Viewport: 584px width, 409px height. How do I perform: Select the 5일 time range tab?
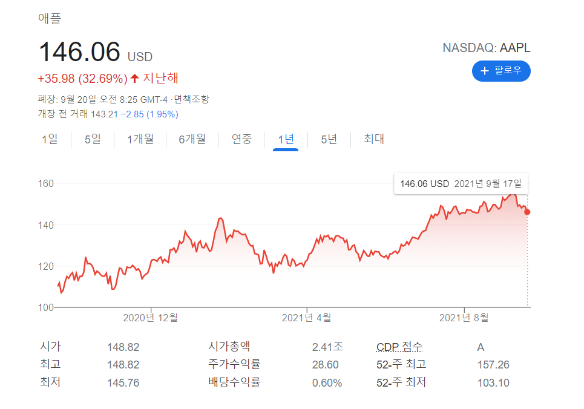click(93, 139)
